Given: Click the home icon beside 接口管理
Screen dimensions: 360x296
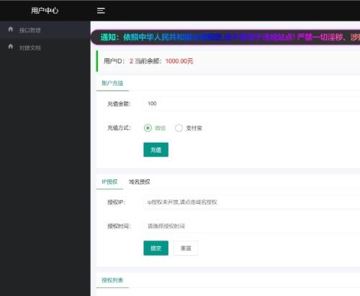Looking at the screenshot, I should 11,30.
